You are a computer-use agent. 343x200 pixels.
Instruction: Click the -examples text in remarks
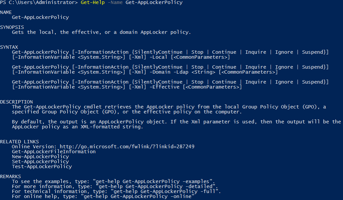pyautogui.click(x=196, y=181)
